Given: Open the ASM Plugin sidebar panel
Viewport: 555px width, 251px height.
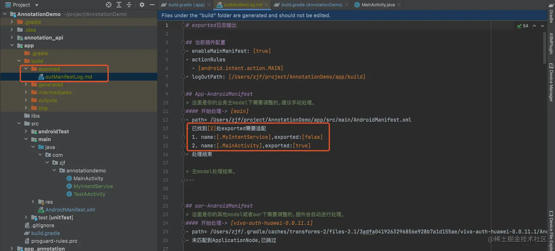Looking at the screenshot, I should click(552, 42).
